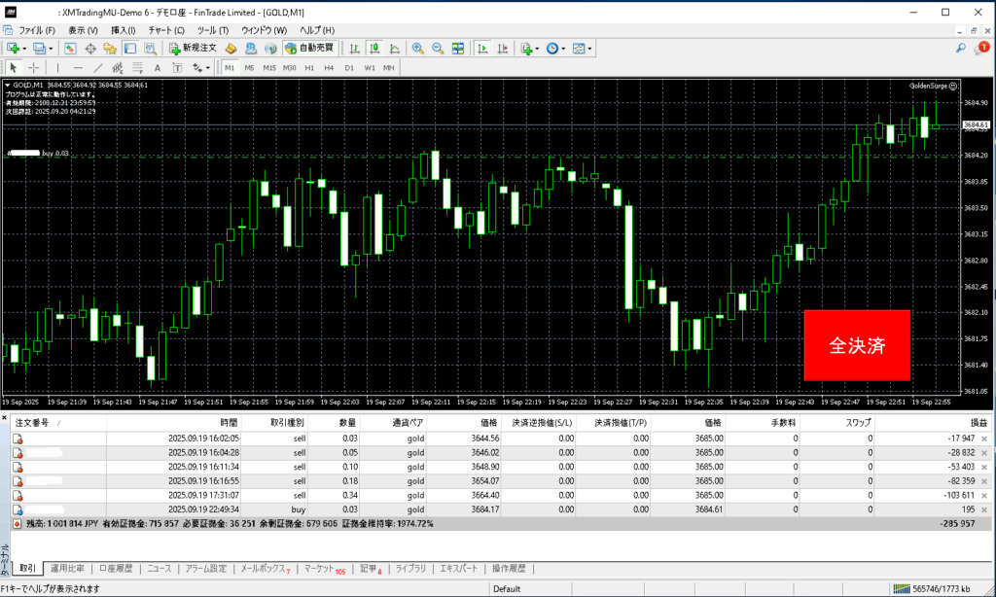Zoom out of the chart
Image resolution: width=996 pixels, height=597 pixels.
click(x=438, y=48)
